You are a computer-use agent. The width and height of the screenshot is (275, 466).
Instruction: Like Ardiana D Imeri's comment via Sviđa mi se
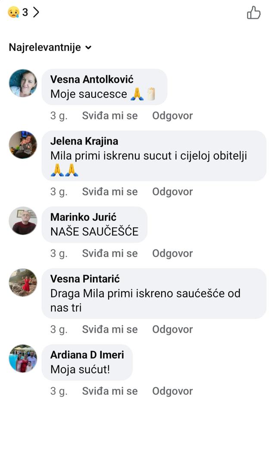110,391
